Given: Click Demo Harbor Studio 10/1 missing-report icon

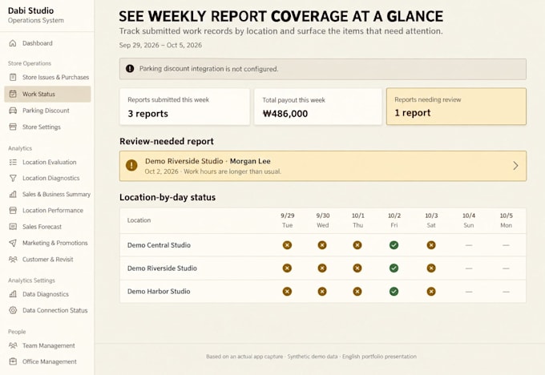Looking at the screenshot, I should tap(357, 291).
